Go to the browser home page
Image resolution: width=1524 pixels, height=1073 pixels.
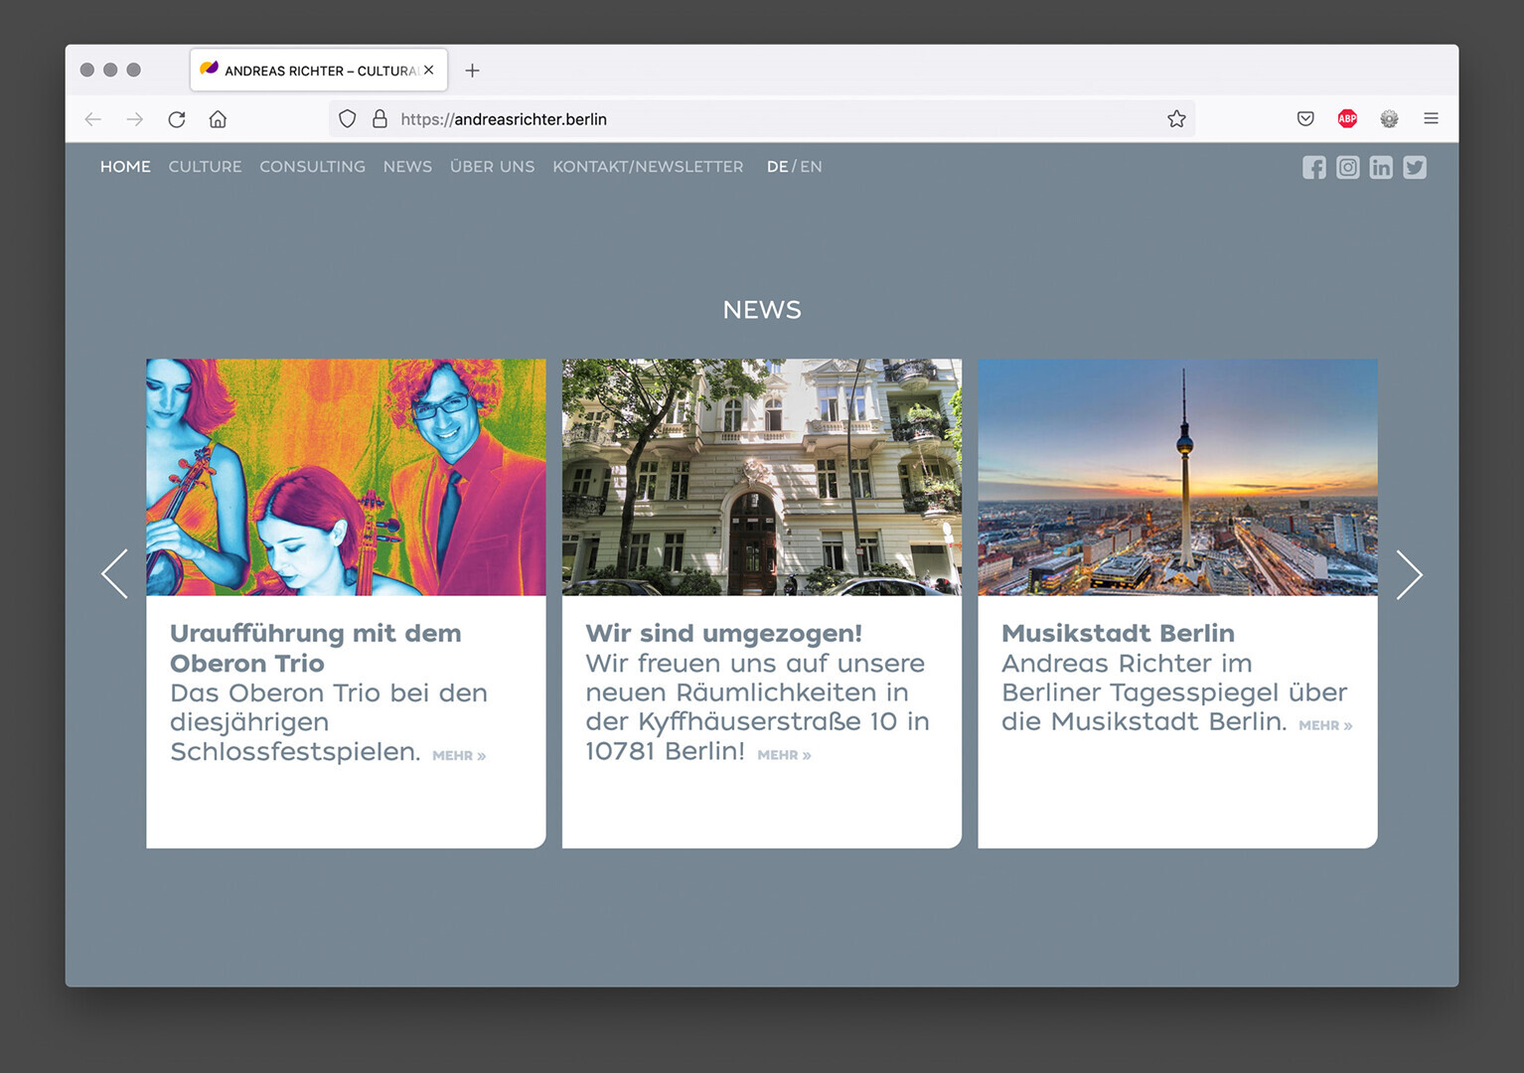[218, 119]
